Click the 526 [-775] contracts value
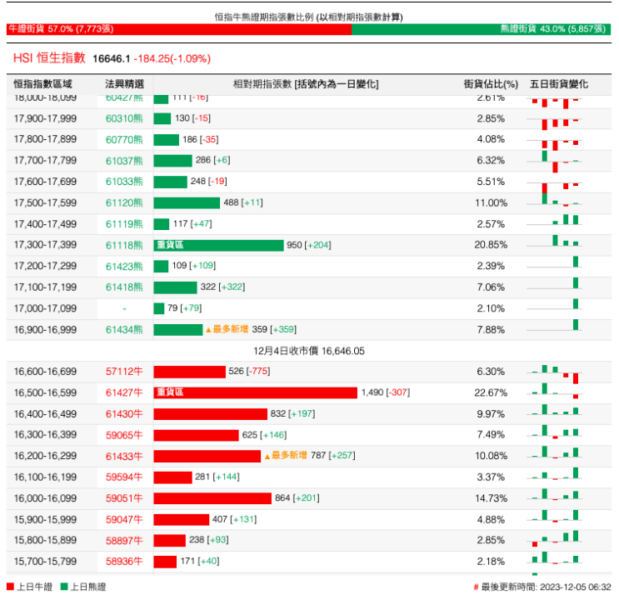 pos(249,372)
